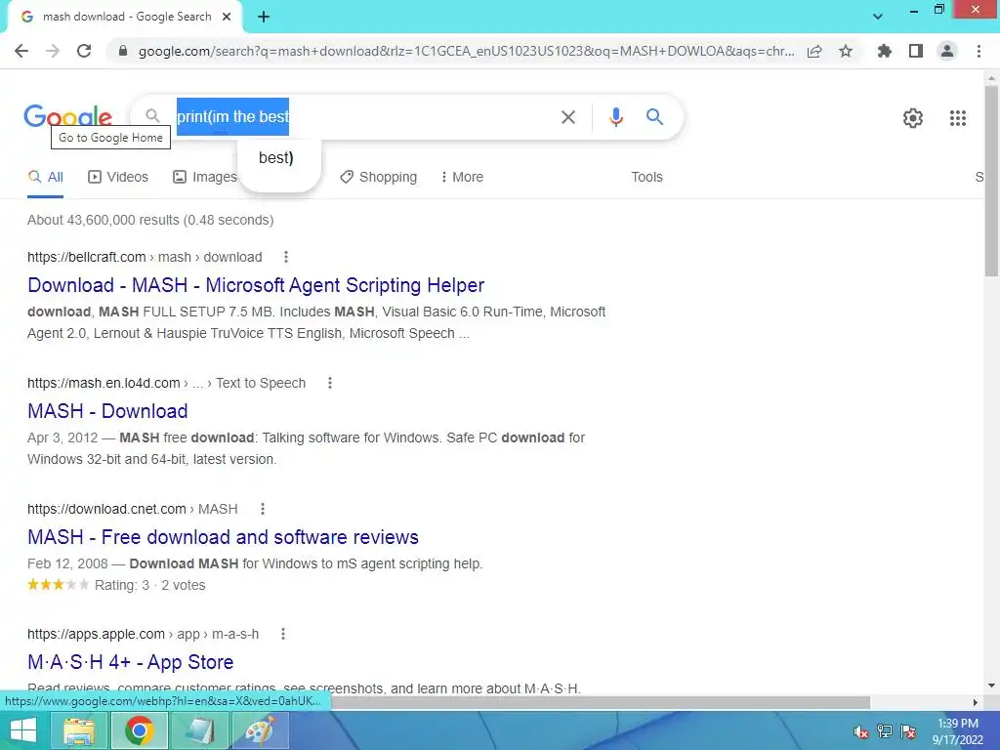Click the scroll up arrow
Image resolution: width=1000 pixels, height=750 pixels.
[x=991, y=76]
